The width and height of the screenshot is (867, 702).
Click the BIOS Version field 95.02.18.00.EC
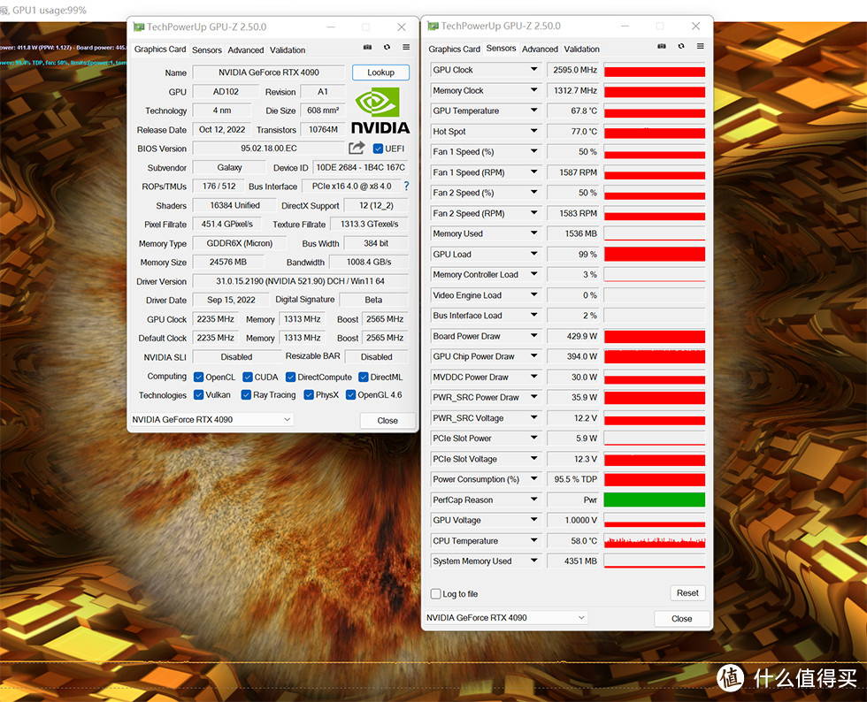[x=268, y=149]
